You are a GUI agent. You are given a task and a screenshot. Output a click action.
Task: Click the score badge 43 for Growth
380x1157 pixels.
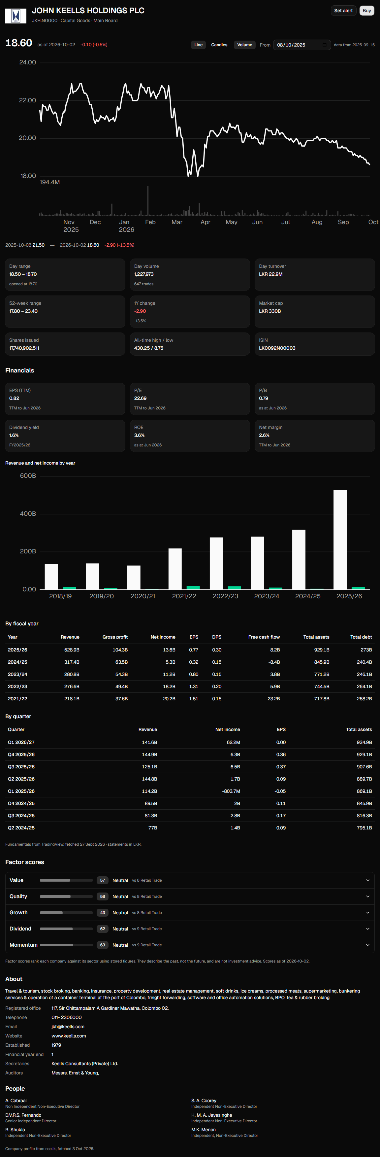[102, 913]
